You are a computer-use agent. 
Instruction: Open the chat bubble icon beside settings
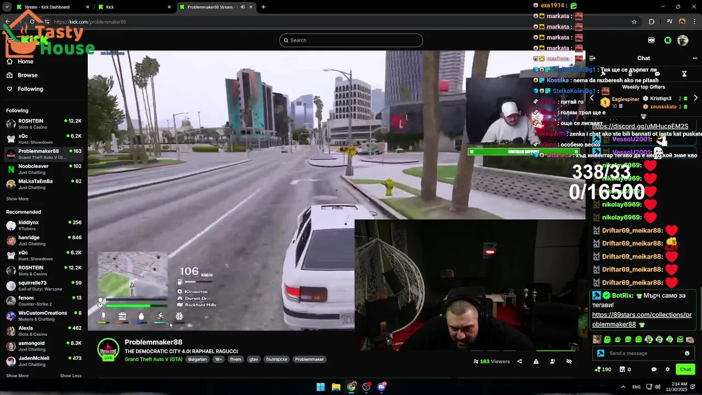pyautogui.click(x=654, y=369)
